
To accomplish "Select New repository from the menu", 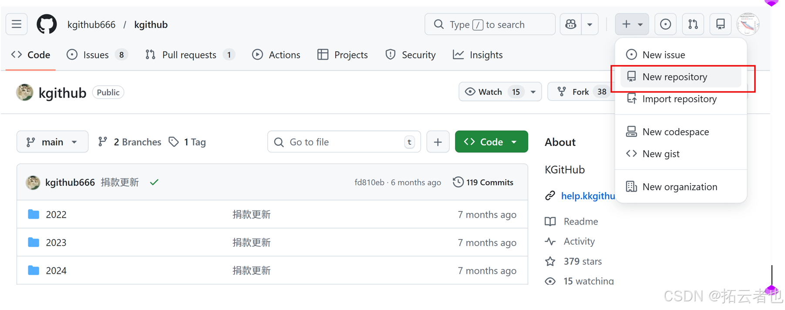I will tap(674, 77).
